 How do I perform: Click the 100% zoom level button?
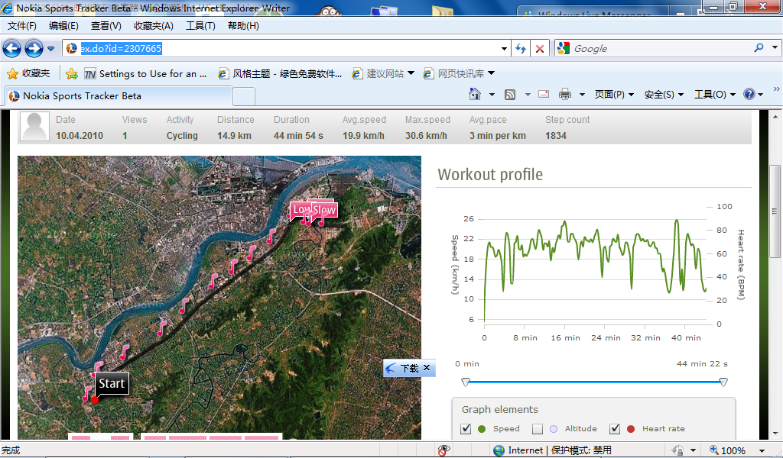click(728, 450)
